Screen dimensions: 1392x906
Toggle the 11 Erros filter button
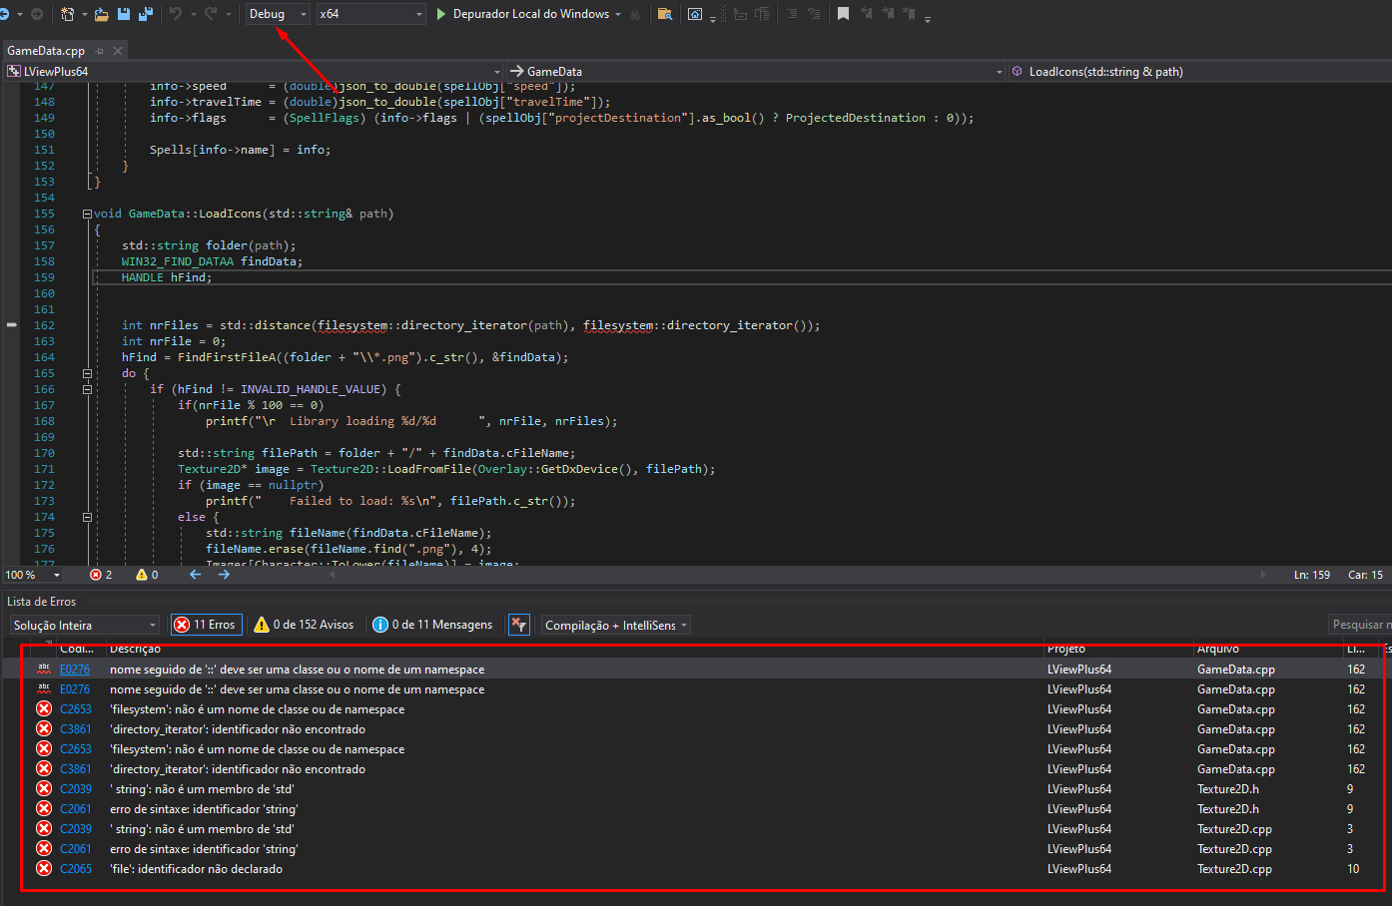(207, 625)
